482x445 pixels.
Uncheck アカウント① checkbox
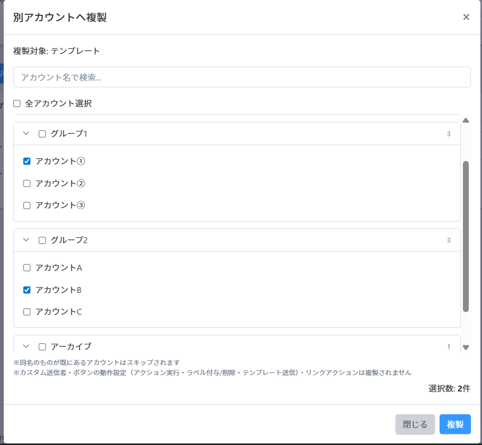(x=27, y=161)
